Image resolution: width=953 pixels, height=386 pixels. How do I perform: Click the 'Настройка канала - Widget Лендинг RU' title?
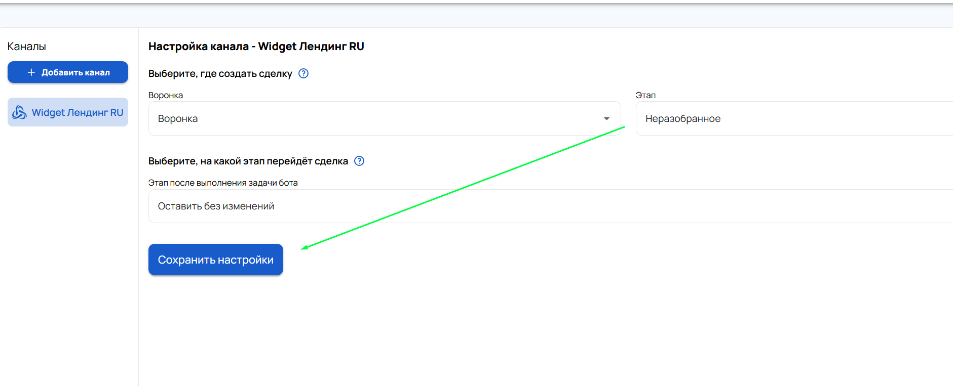pos(256,47)
